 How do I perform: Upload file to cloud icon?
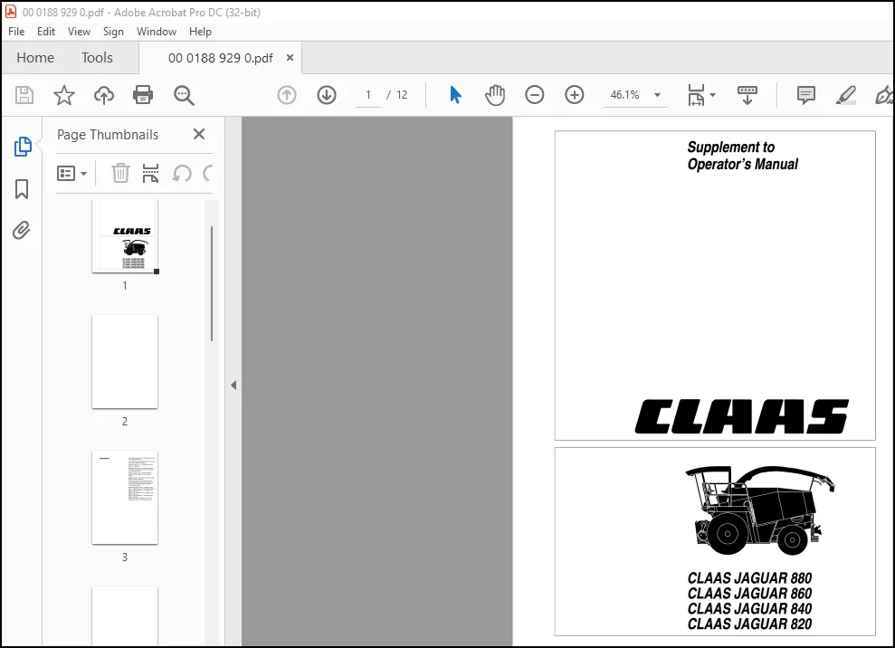tap(104, 95)
